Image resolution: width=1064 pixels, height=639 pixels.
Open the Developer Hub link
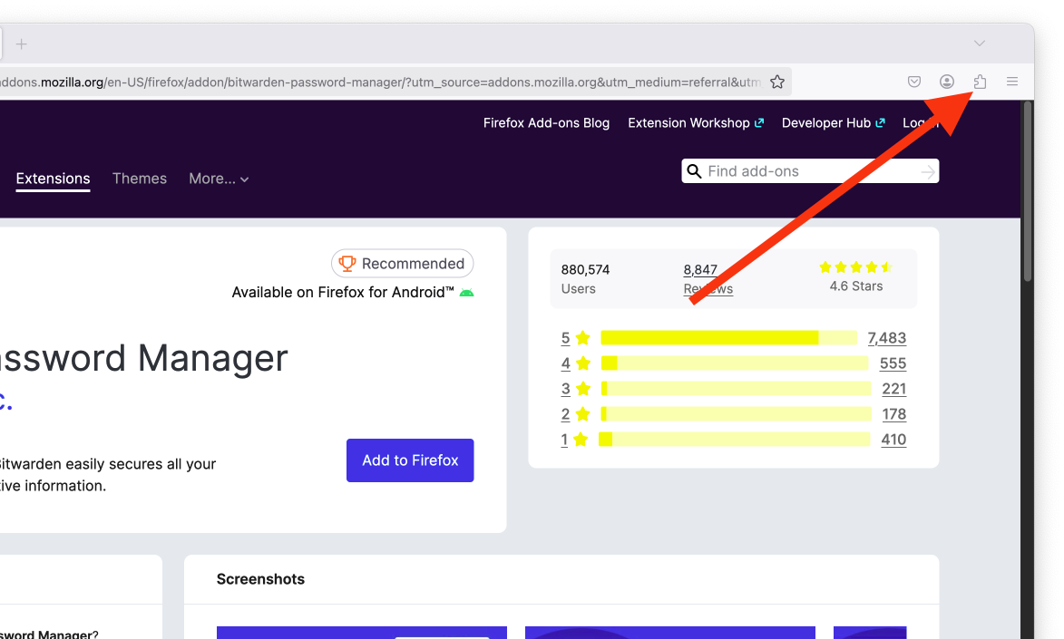(x=834, y=122)
